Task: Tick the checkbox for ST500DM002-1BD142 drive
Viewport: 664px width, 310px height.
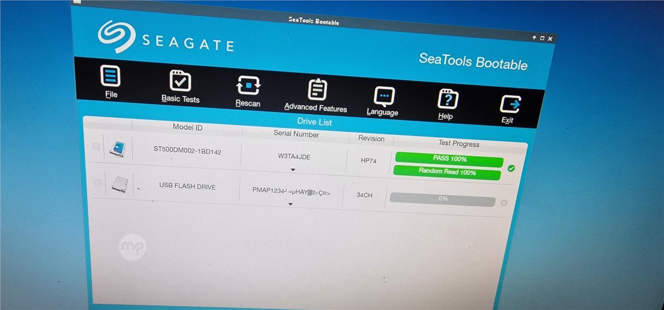Action: pyautogui.click(x=96, y=147)
